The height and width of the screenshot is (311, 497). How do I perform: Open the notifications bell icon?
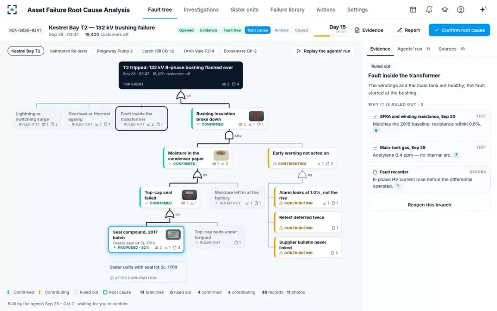pos(429,10)
